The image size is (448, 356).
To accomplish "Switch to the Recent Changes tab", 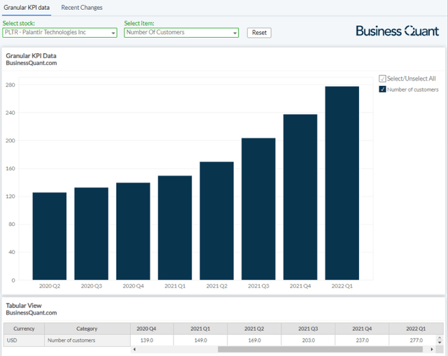I will pyautogui.click(x=81, y=8).
